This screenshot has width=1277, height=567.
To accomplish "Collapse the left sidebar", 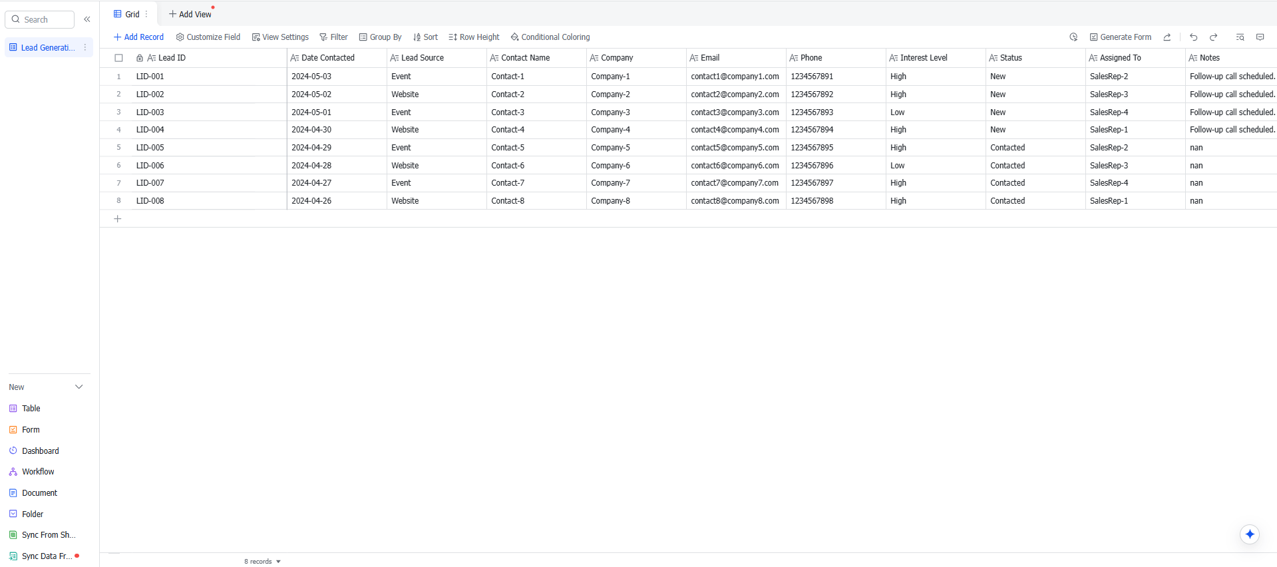I will point(87,19).
